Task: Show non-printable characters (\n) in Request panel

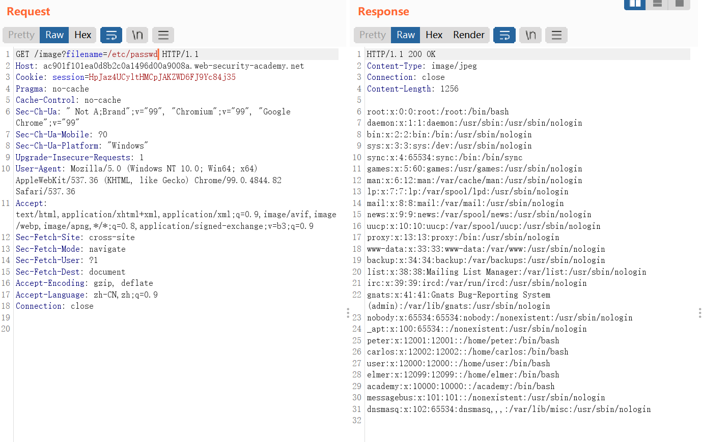Action: (137, 35)
